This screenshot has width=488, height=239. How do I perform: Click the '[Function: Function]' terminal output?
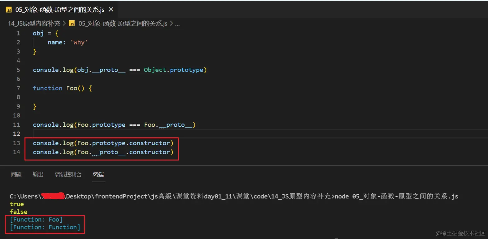(45, 227)
